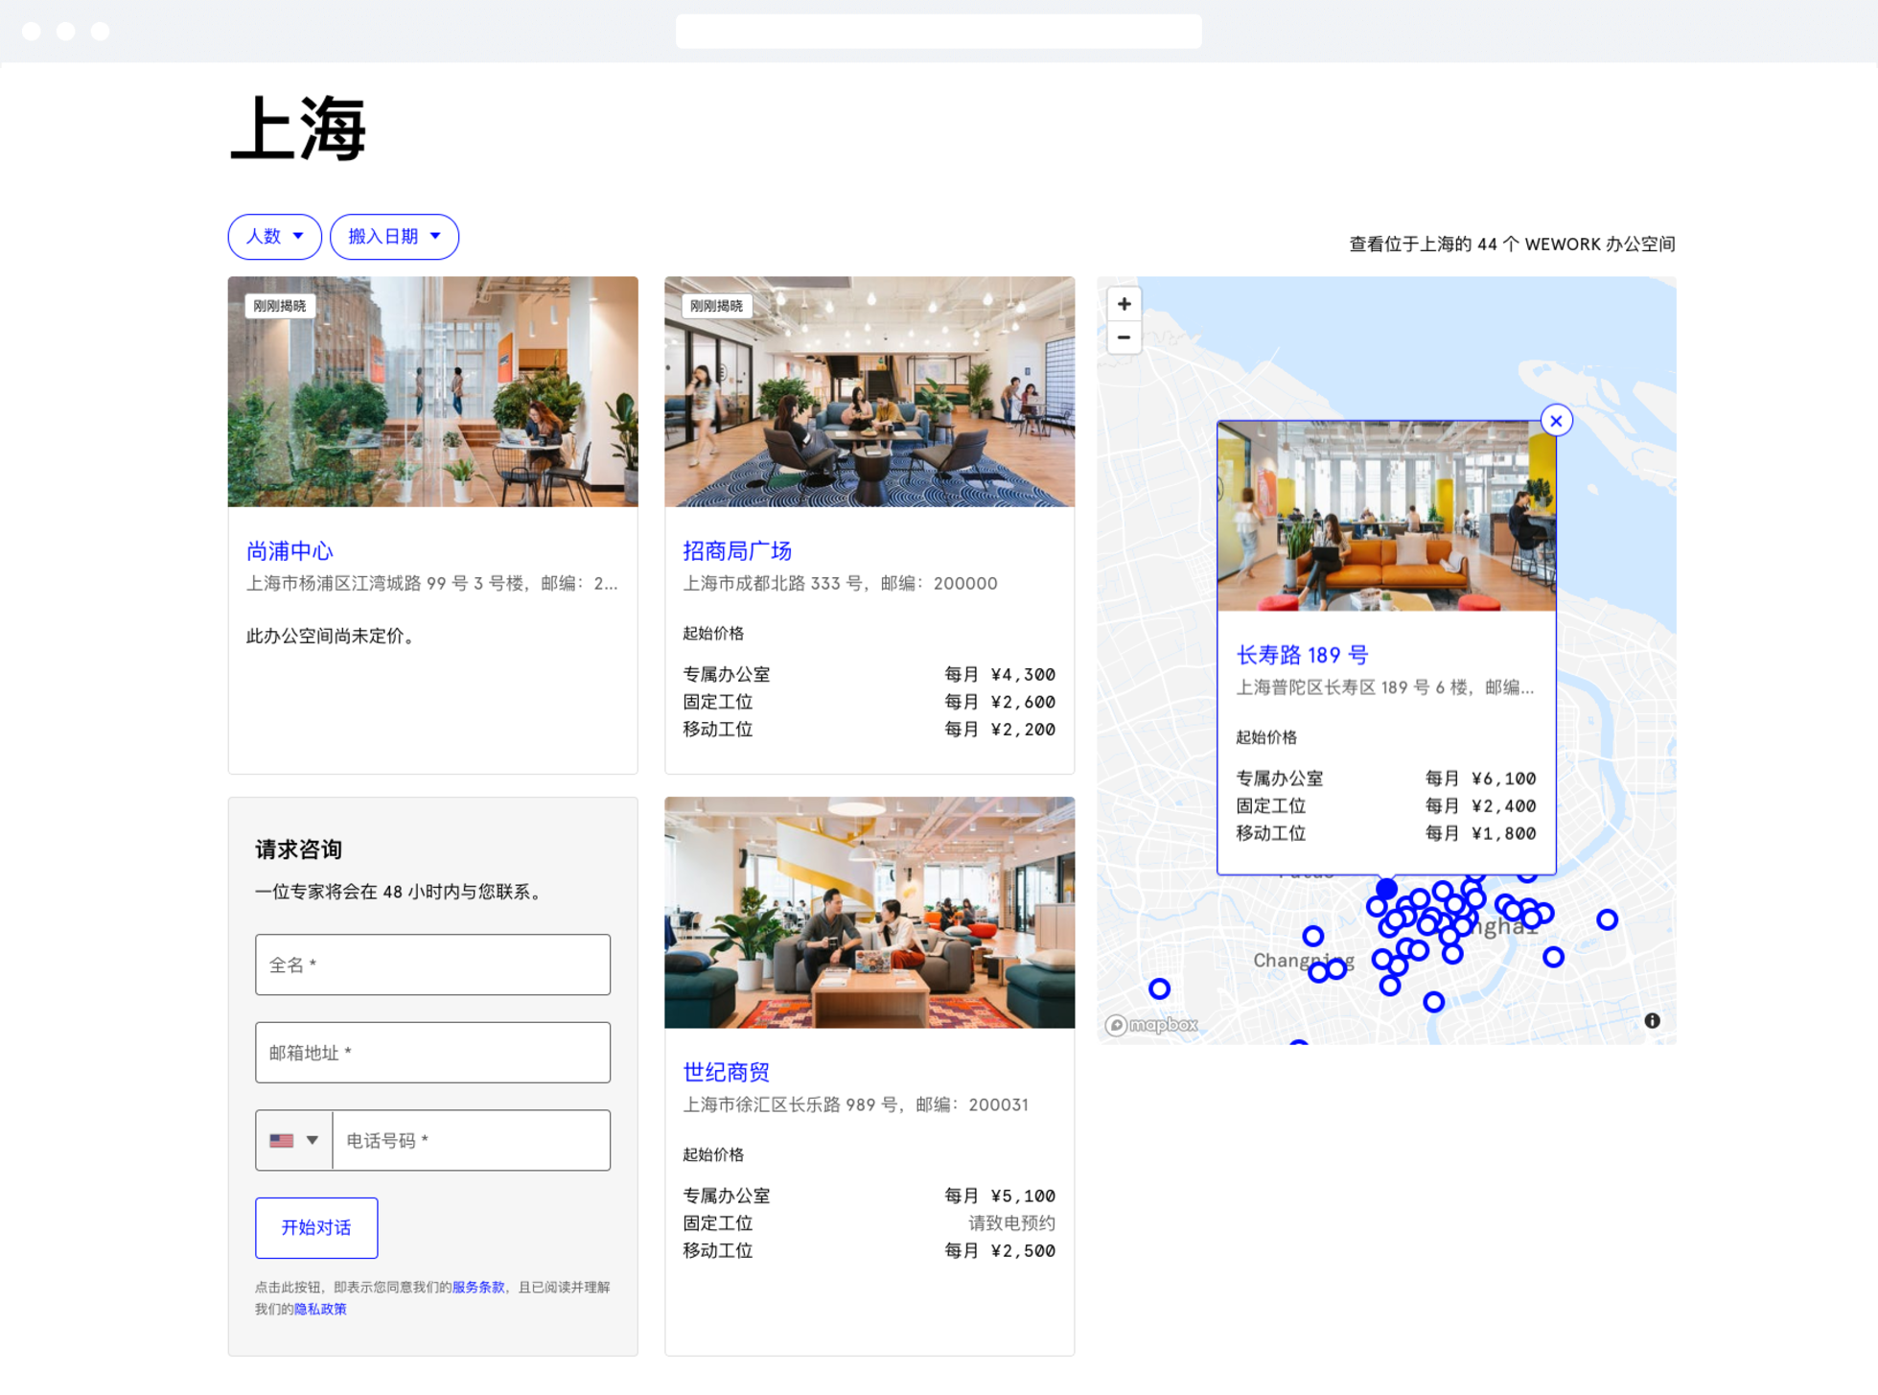Click the 每月 ¥1,800 price in map popup
1878x1395 pixels.
pyautogui.click(x=1480, y=833)
